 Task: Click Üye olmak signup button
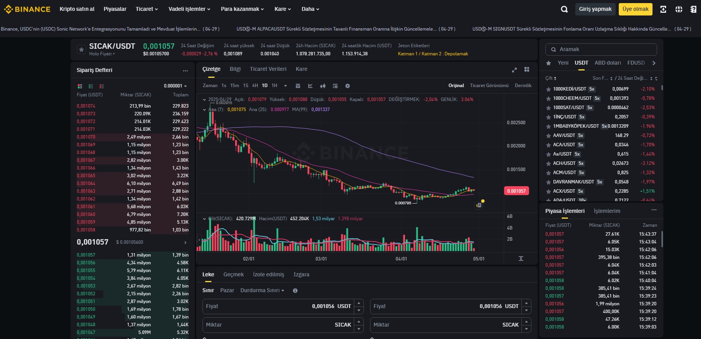tap(635, 9)
